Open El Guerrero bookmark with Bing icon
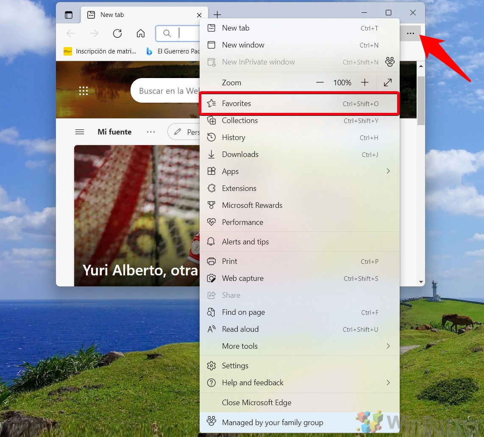 click(x=173, y=51)
